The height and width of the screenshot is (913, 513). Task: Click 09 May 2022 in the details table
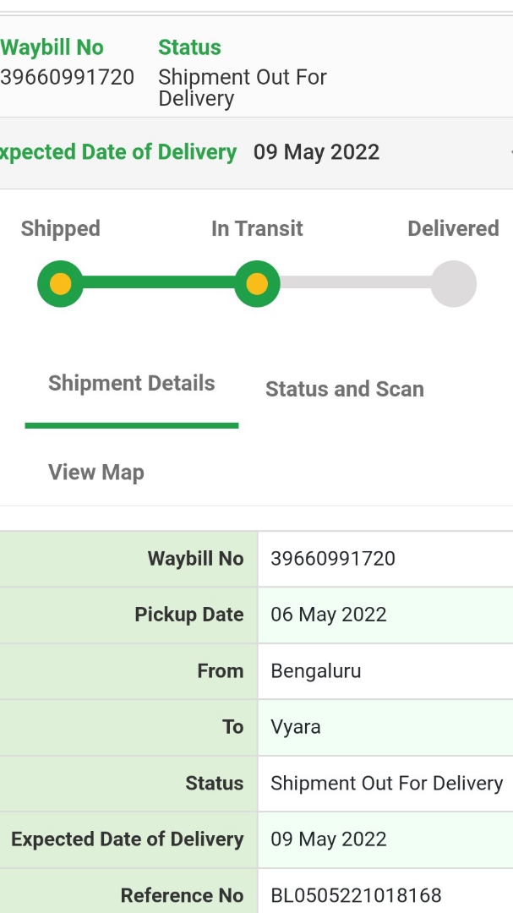point(329,839)
